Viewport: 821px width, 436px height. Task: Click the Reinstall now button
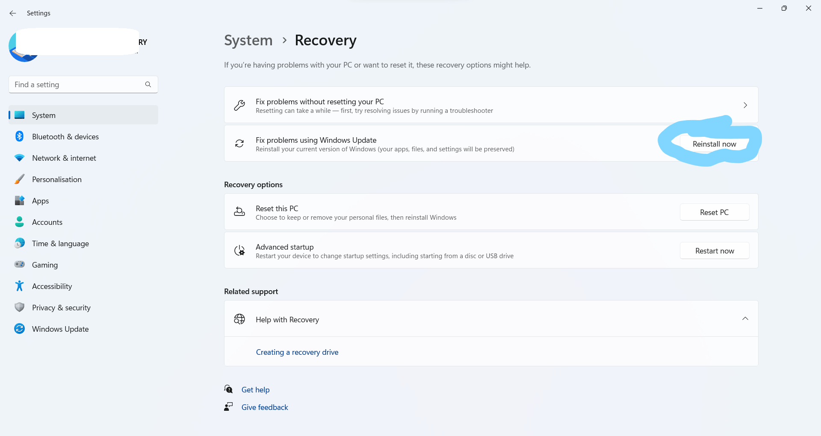coord(715,144)
